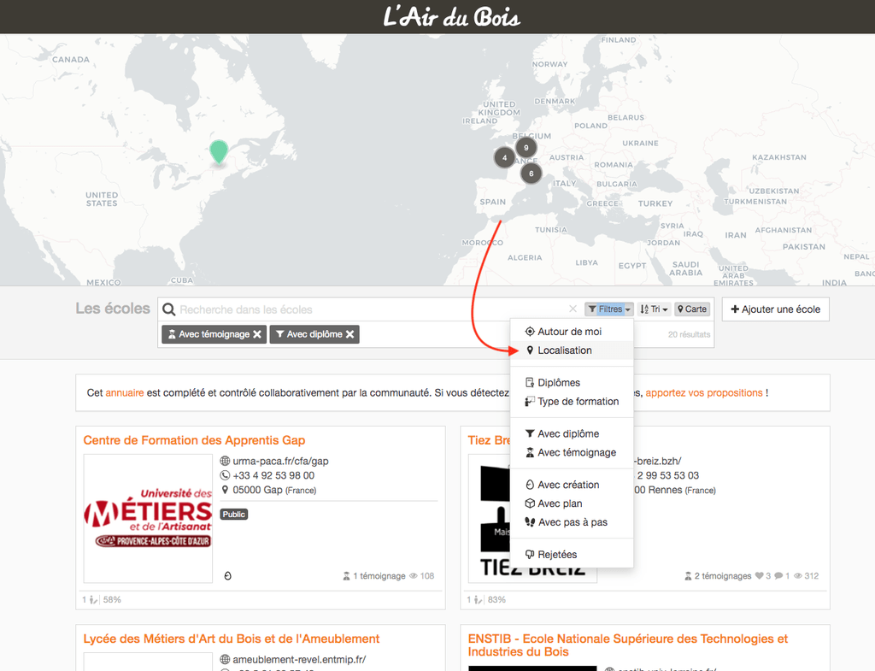This screenshot has width=875, height=671.
Task: Open the annuaire link
Action: [x=125, y=393]
